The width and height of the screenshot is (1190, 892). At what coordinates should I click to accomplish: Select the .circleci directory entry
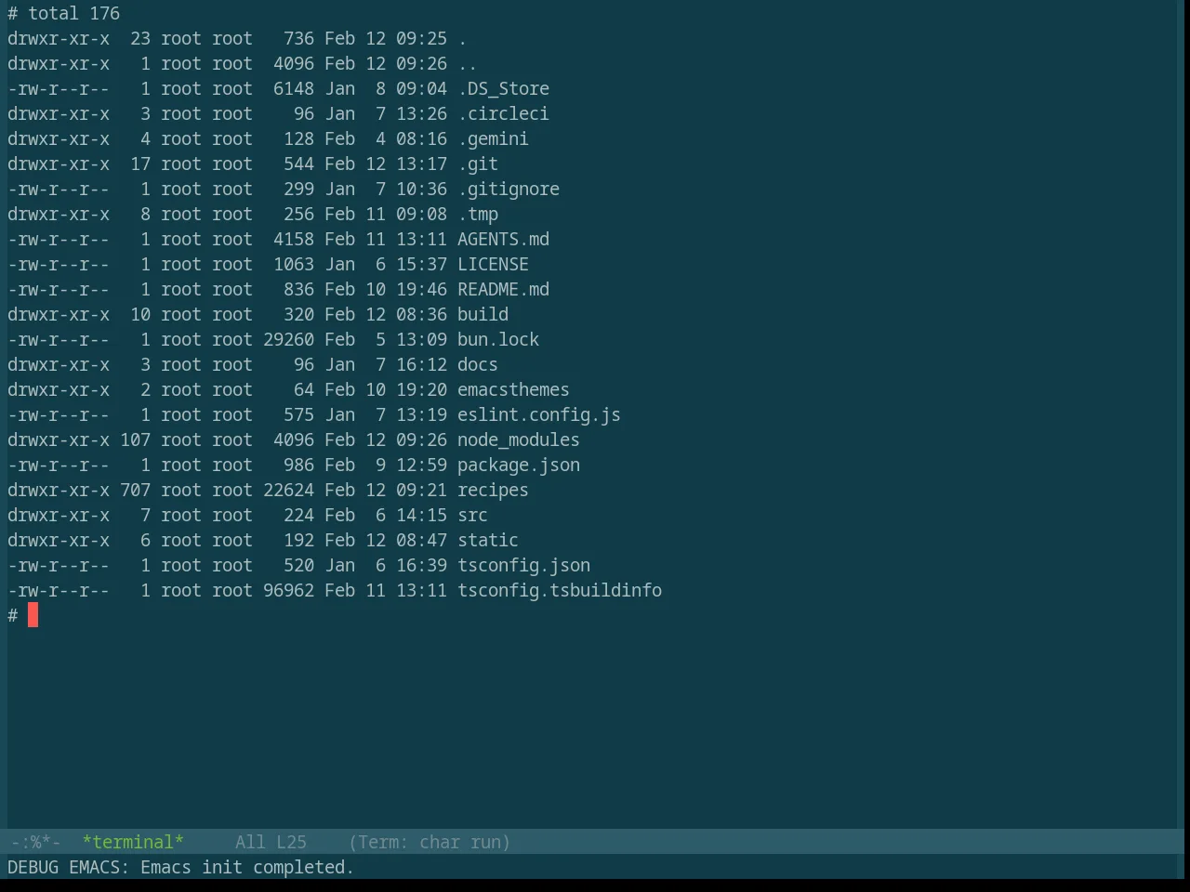pyautogui.click(x=503, y=113)
